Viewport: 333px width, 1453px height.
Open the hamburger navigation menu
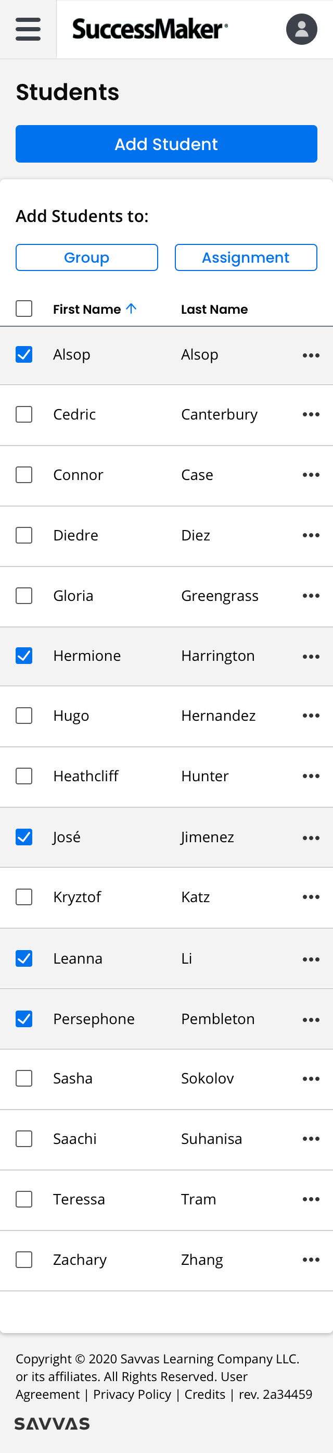[28, 29]
